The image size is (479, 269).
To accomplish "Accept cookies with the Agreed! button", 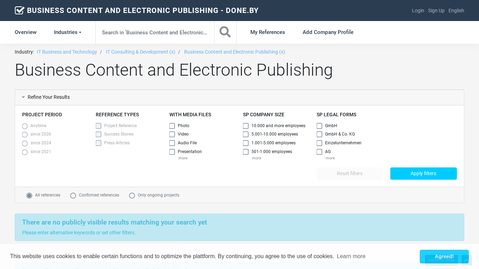I will pyautogui.click(x=444, y=256).
